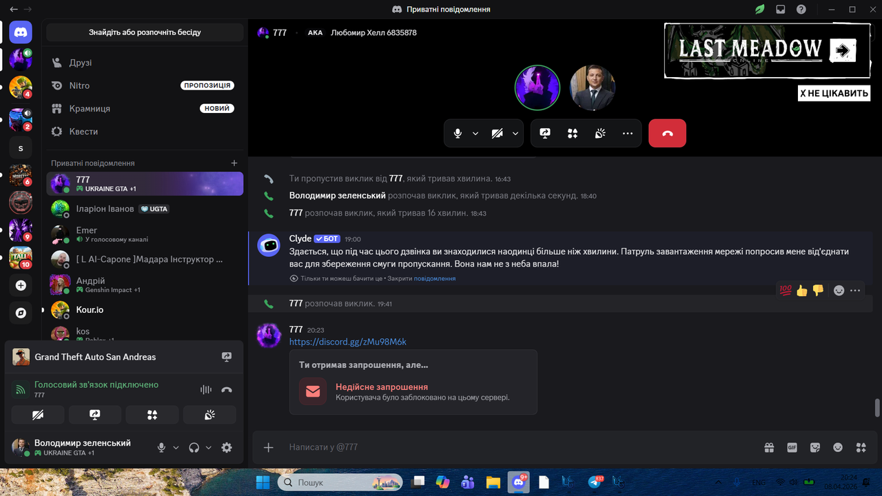
Task: Open the gift Nitro icon in message box
Action: [x=769, y=448]
